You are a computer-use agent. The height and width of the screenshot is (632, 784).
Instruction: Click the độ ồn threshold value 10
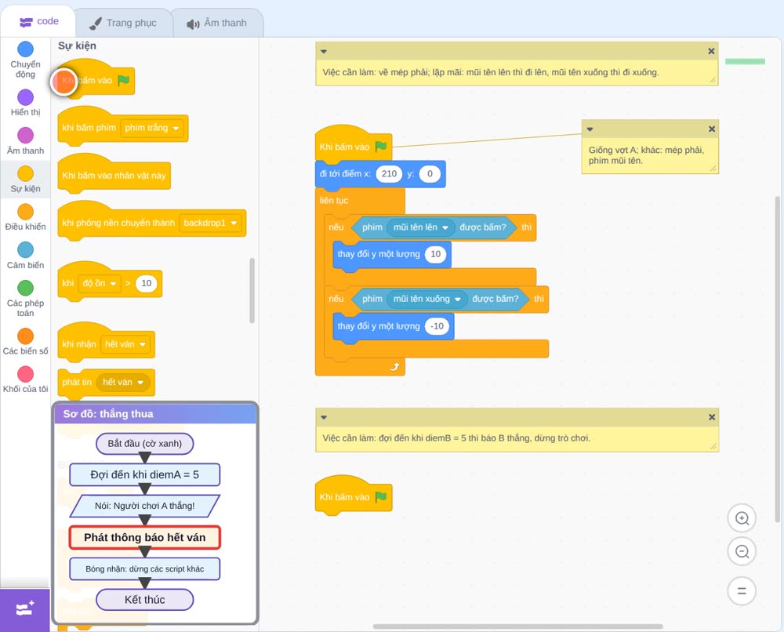[x=146, y=284]
